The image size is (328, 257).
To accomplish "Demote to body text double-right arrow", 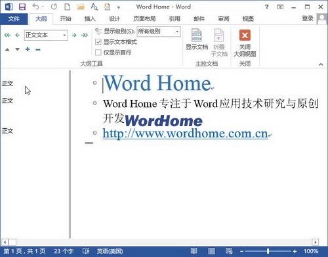I will [x=85, y=35].
